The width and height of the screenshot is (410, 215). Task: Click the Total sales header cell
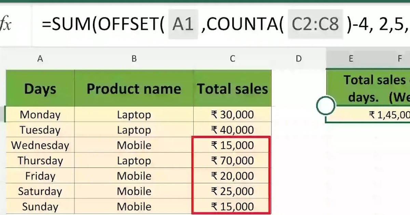click(232, 88)
